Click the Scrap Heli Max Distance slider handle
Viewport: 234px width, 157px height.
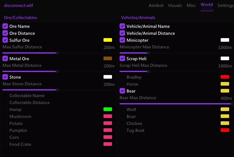(148, 71)
